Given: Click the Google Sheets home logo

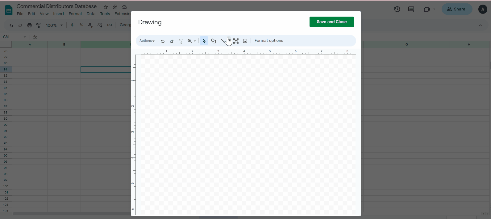Looking at the screenshot, I should (9, 10).
